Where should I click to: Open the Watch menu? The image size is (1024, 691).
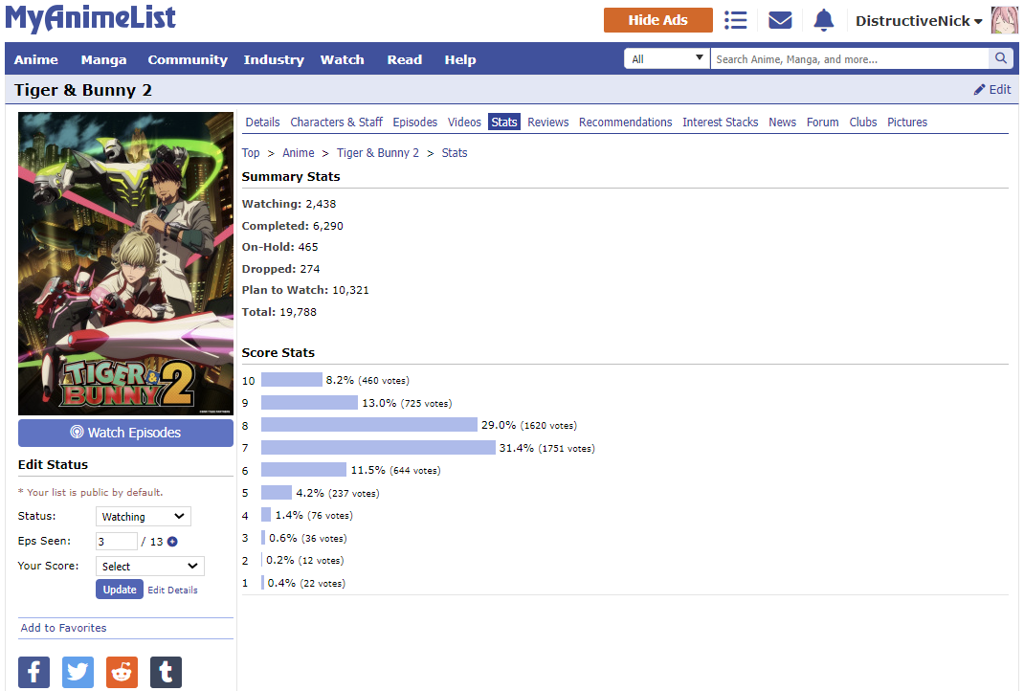point(343,59)
